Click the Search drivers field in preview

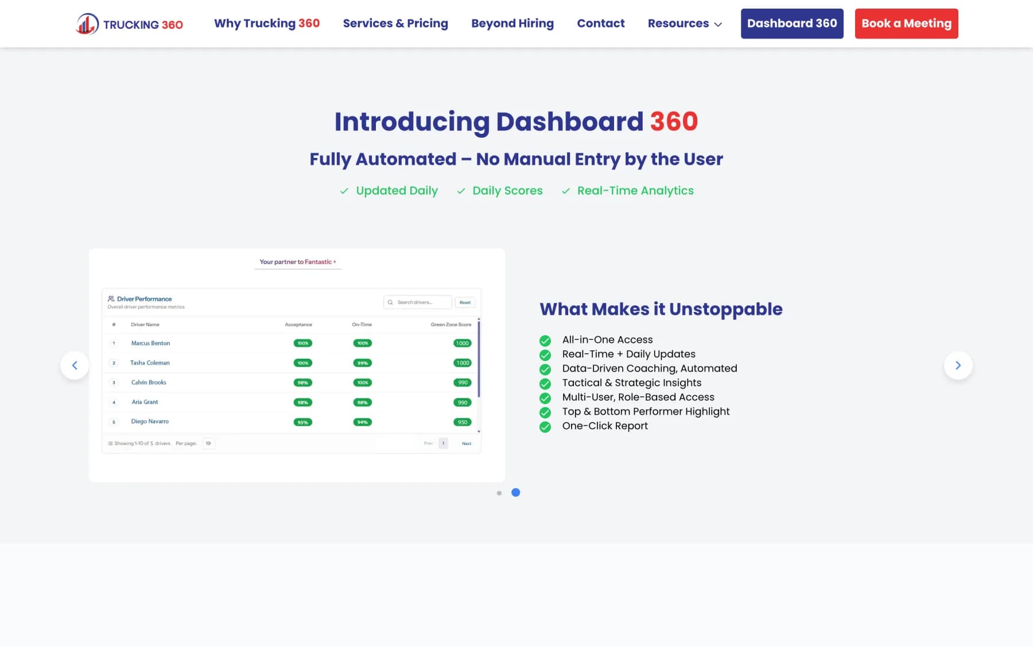417,302
